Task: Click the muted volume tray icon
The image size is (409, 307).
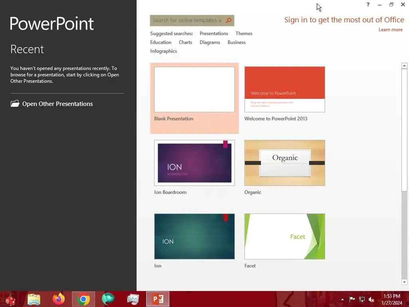Action: click(x=371, y=299)
